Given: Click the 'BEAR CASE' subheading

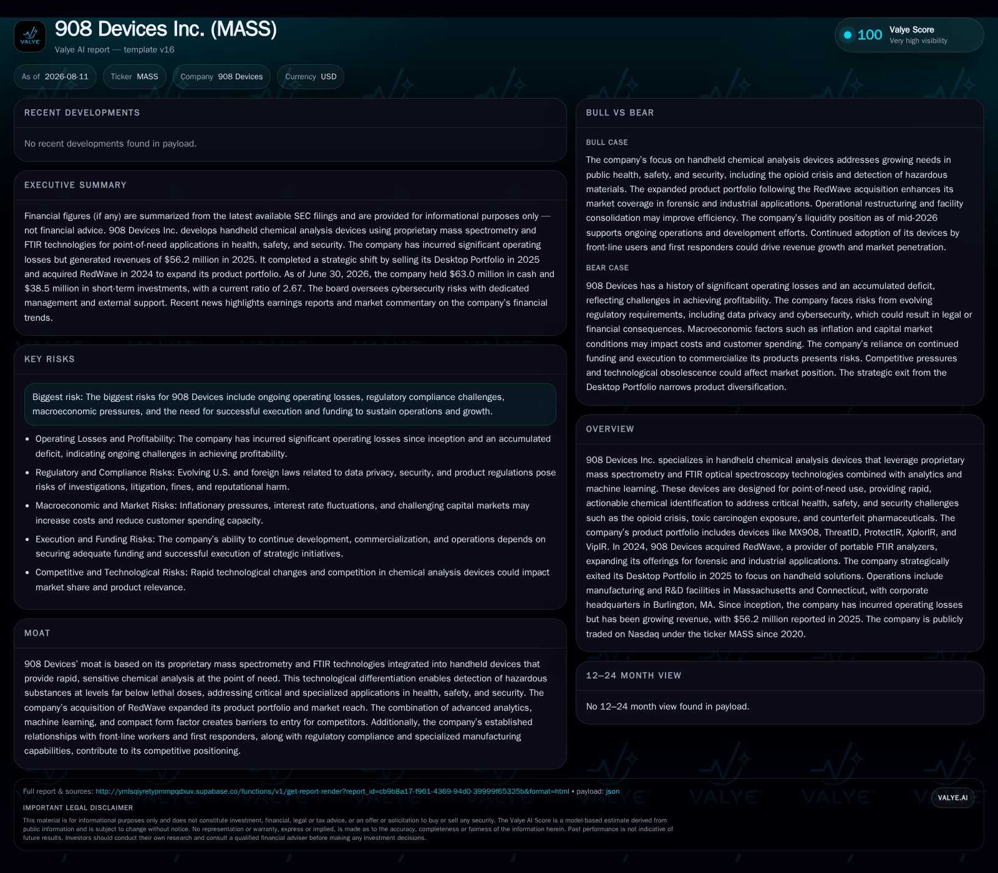Looking at the screenshot, I should (x=608, y=268).
